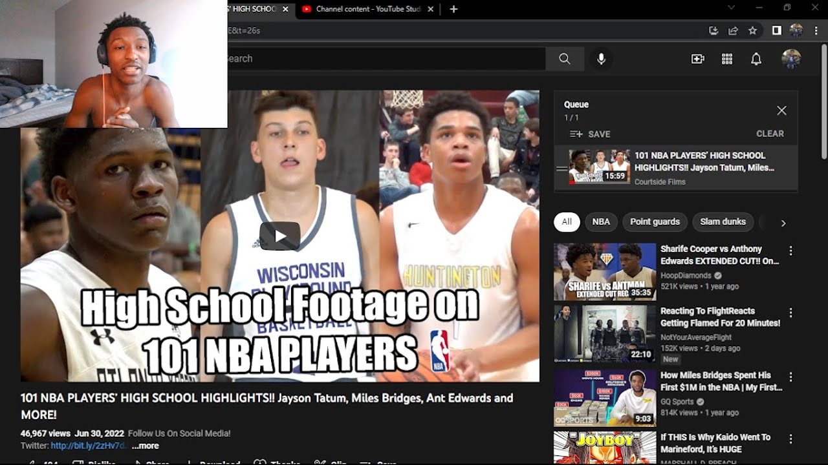
Task: Click the large play button on the video
Action: (280, 236)
